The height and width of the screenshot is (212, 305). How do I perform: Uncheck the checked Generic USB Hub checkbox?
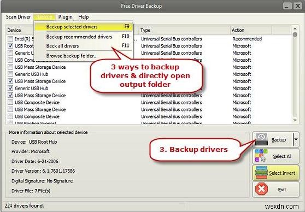click(x=10, y=88)
